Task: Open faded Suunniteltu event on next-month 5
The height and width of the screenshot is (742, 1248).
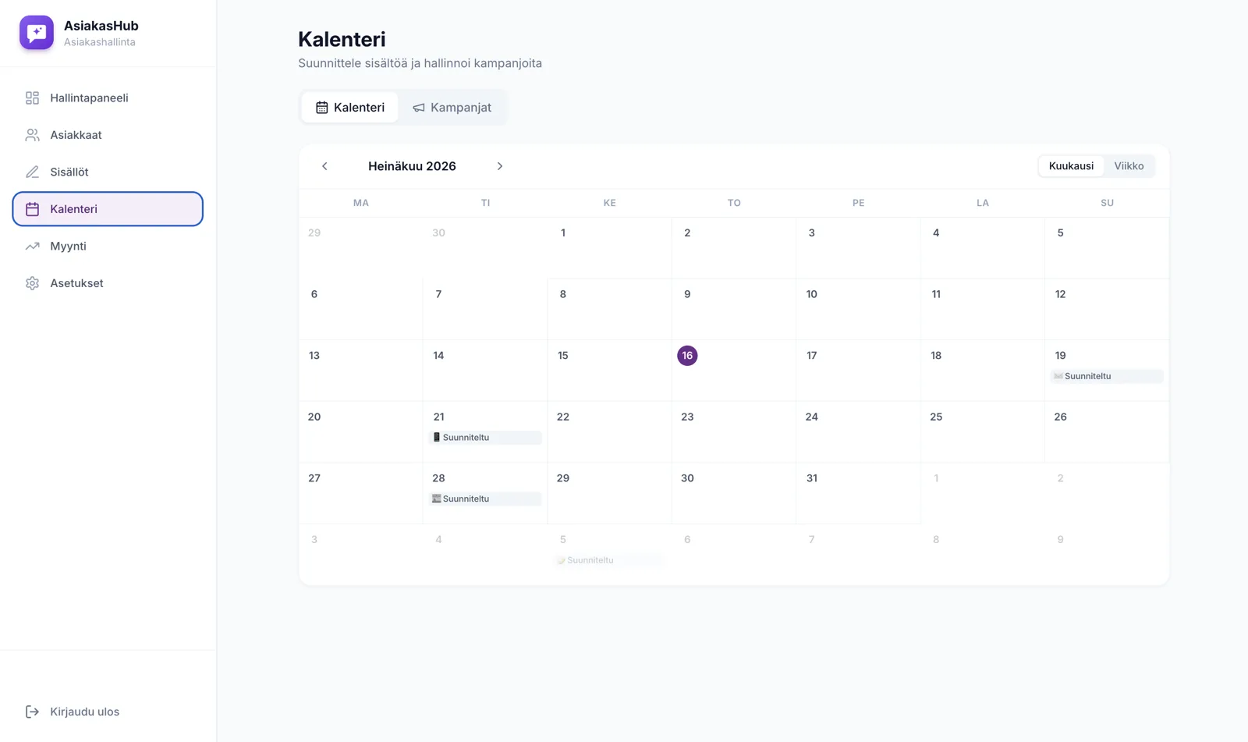Action: pyautogui.click(x=609, y=560)
